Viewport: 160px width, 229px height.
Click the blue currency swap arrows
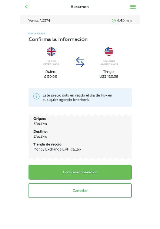pos(80,62)
